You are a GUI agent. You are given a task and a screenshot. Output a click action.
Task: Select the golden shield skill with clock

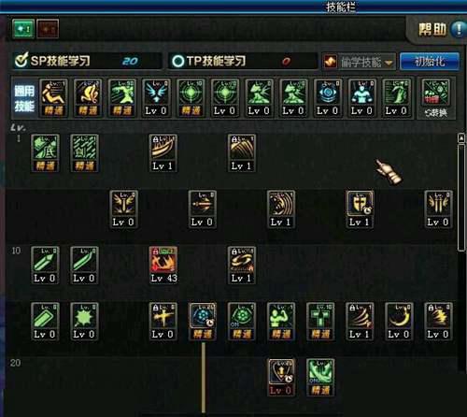360,208
